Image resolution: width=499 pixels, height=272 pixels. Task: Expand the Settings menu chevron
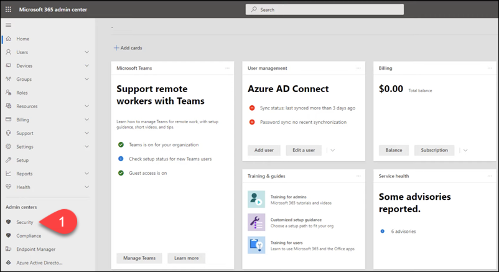tap(86, 146)
